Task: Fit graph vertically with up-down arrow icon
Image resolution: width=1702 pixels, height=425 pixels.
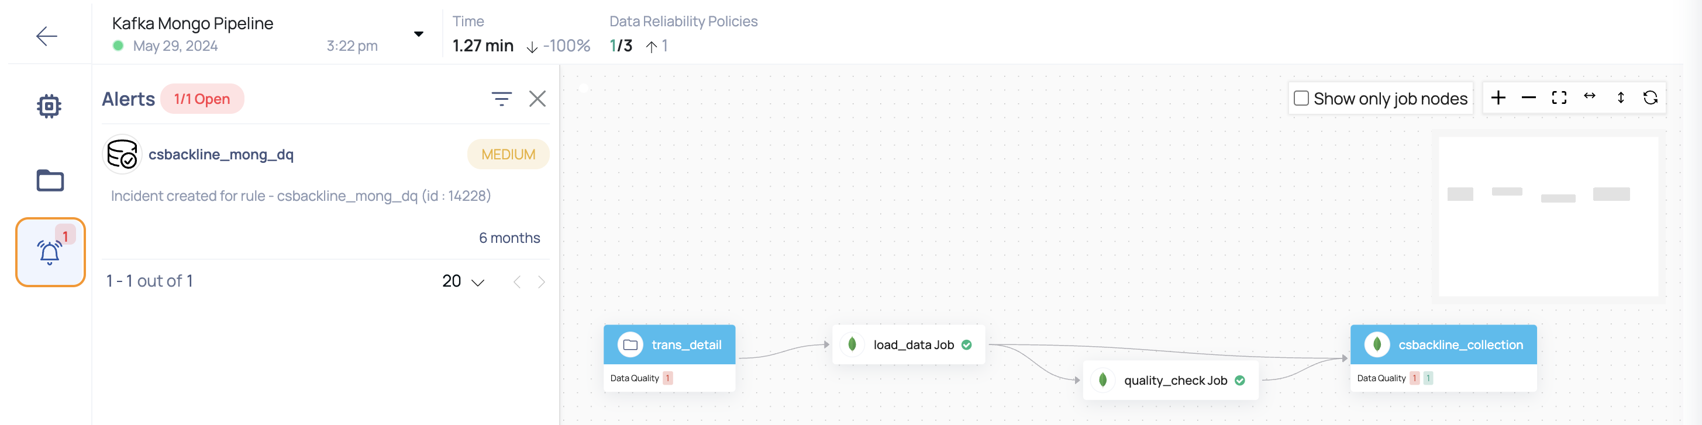Action: 1621,97
